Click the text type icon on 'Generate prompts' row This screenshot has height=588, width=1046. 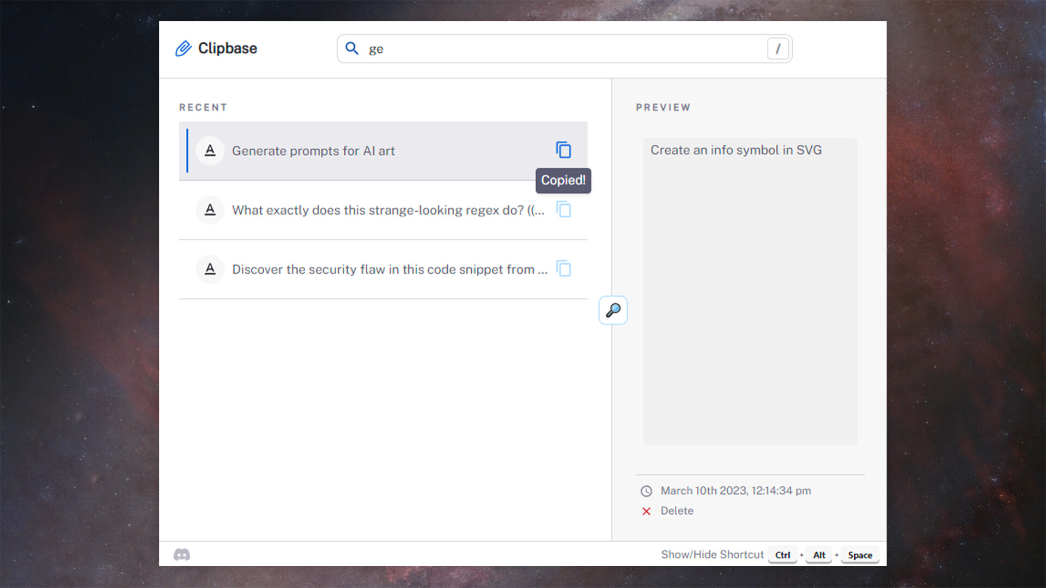pos(210,151)
